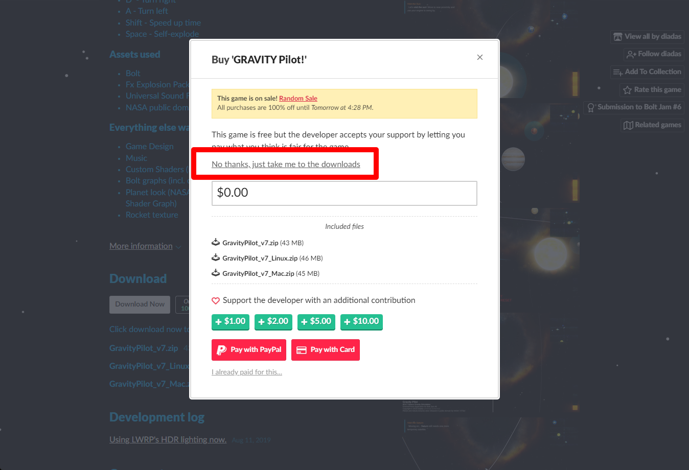Click download icon beside GravityPilot_v7_Mac.zip in dialog
689x470 pixels.
coord(216,273)
